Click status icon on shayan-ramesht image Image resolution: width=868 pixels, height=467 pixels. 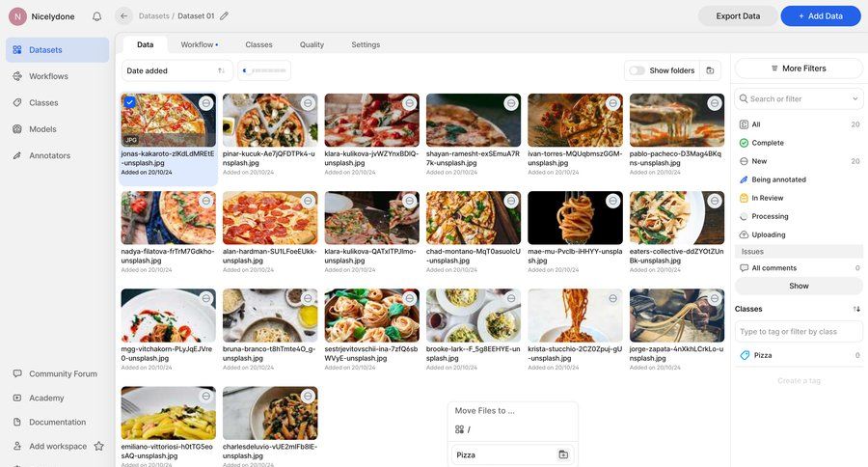point(511,103)
